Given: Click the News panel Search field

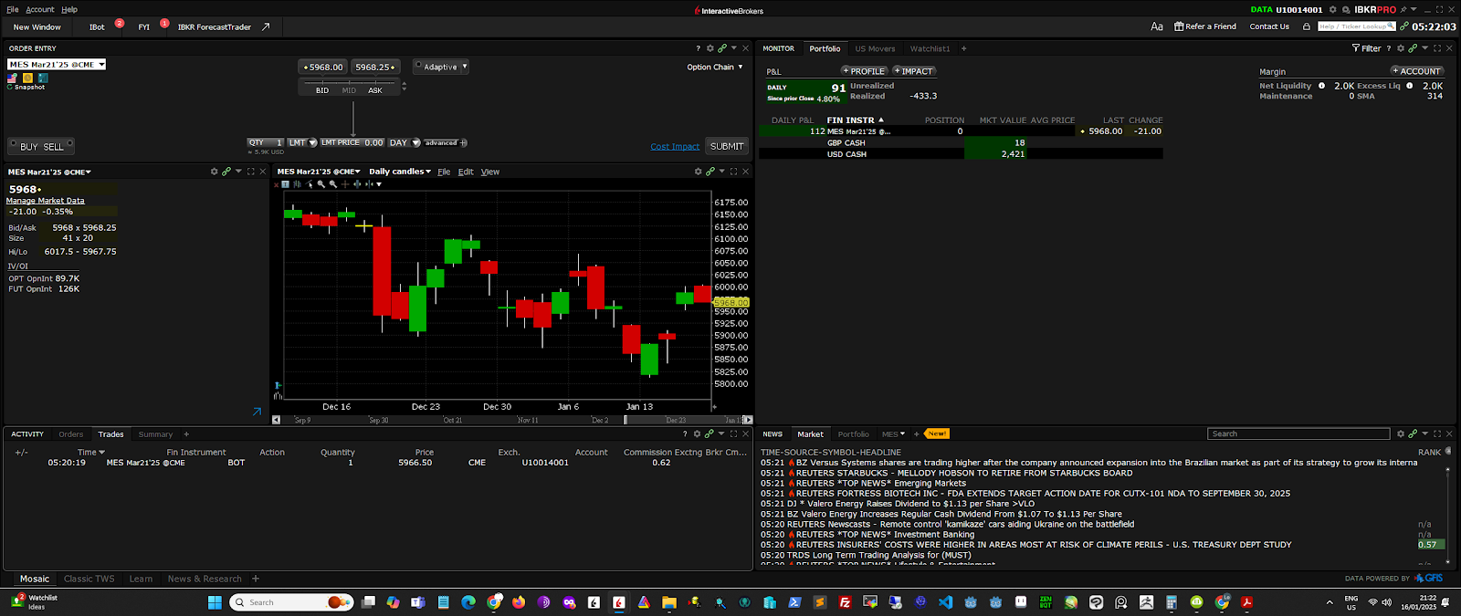Looking at the screenshot, I should tap(1298, 434).
